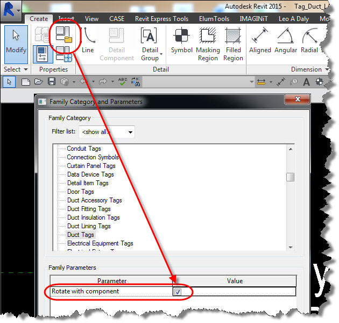Screen dimensions: 339x323
Task: Switch to the Create ribbon tab
Action: [x=39, y=19]
